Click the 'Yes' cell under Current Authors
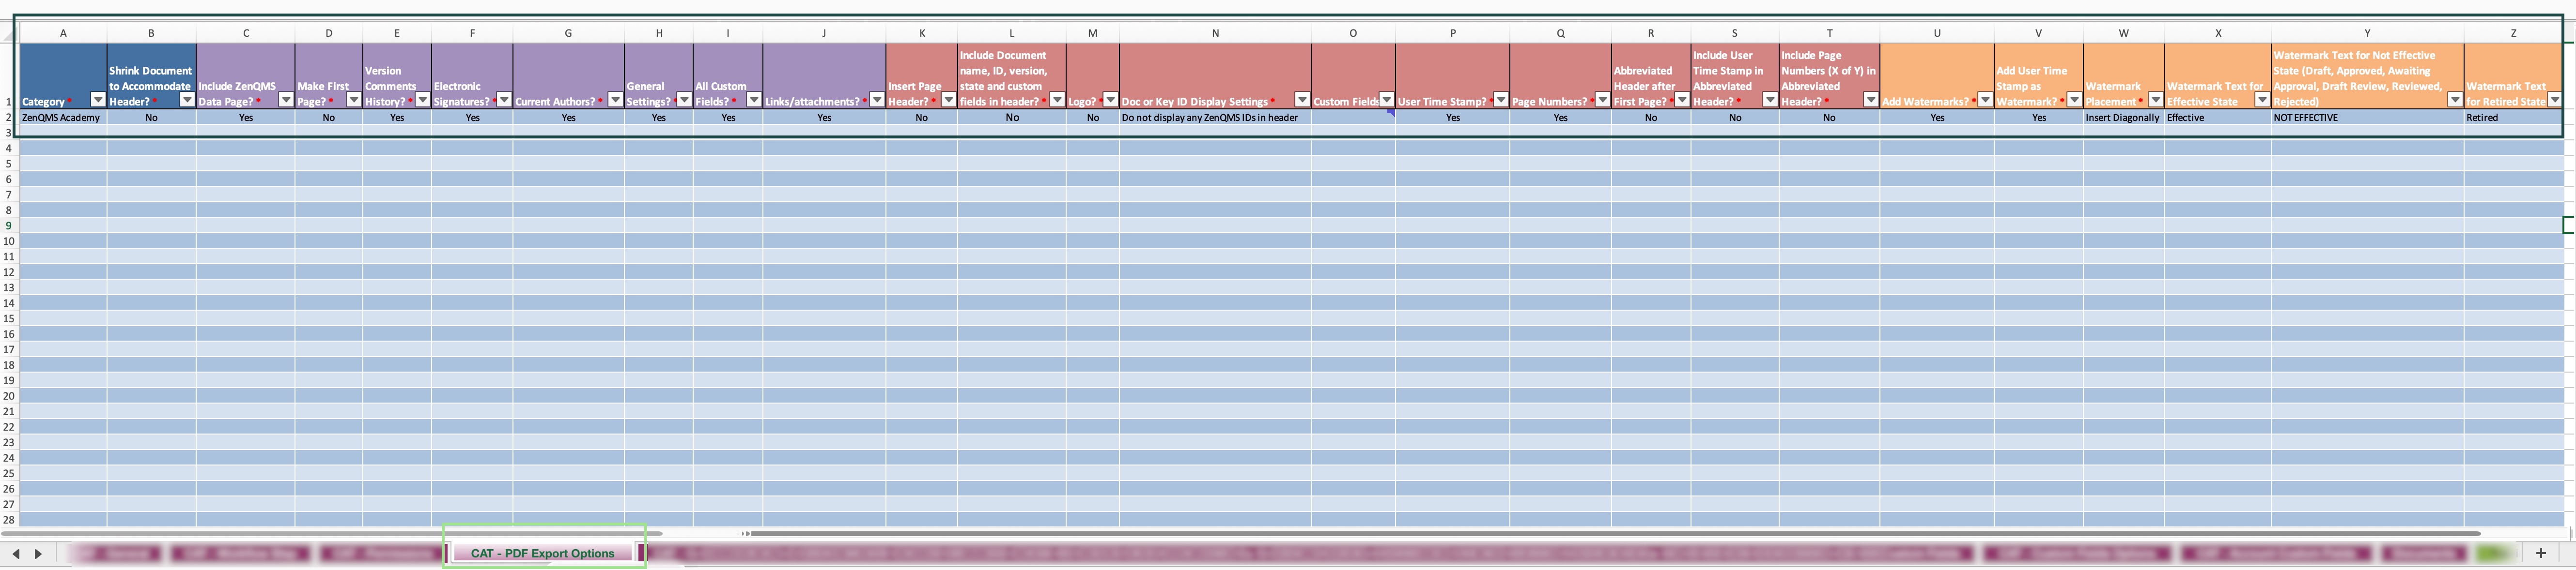 pos(568,118)
